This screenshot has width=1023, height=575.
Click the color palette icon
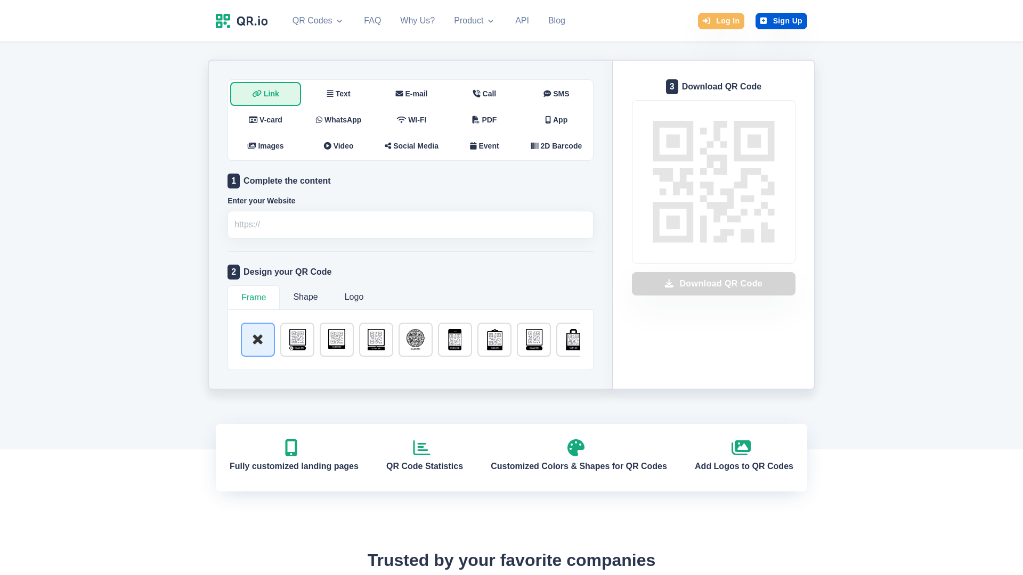pyautogui.click(x=576, y=448)
